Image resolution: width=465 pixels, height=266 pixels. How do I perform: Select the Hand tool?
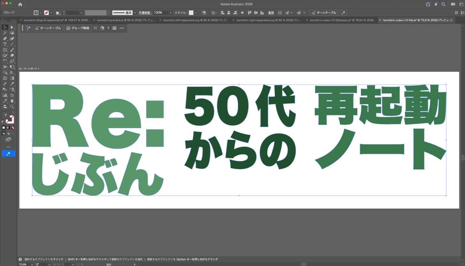pyautogui.click(x=12, y=101)
